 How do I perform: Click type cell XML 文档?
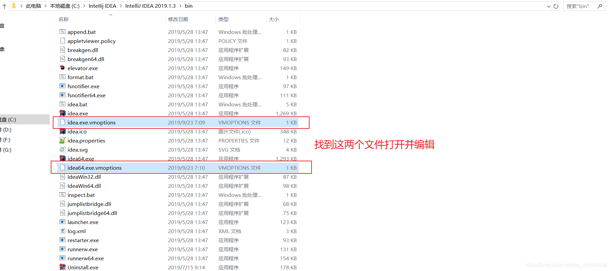tap(230, 231)
